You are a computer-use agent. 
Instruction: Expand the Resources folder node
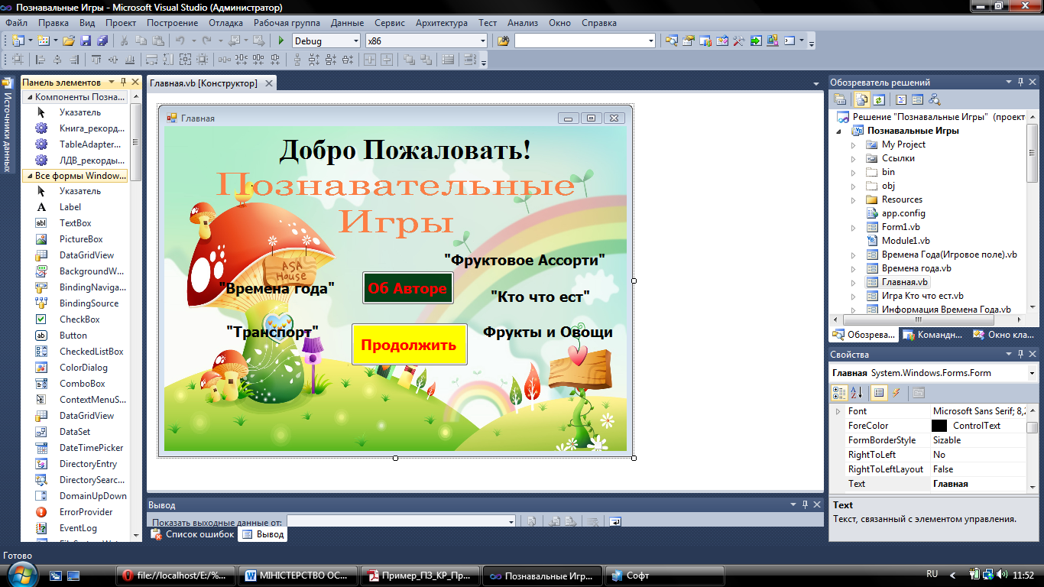[854, 199]
